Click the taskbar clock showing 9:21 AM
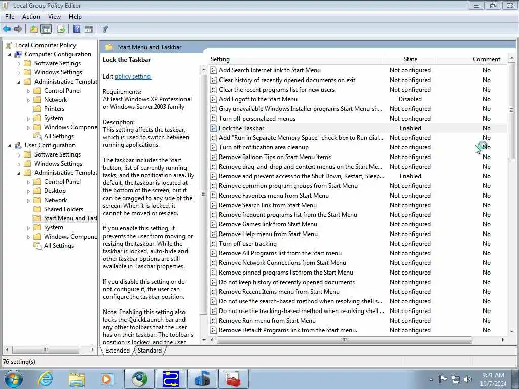Viewport: 519px width, 389px height. (x=493, y=379)
